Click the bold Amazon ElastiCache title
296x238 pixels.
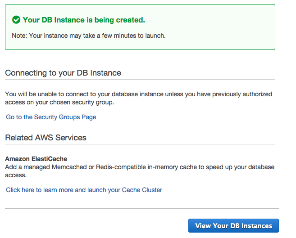(x=36, y=159)
